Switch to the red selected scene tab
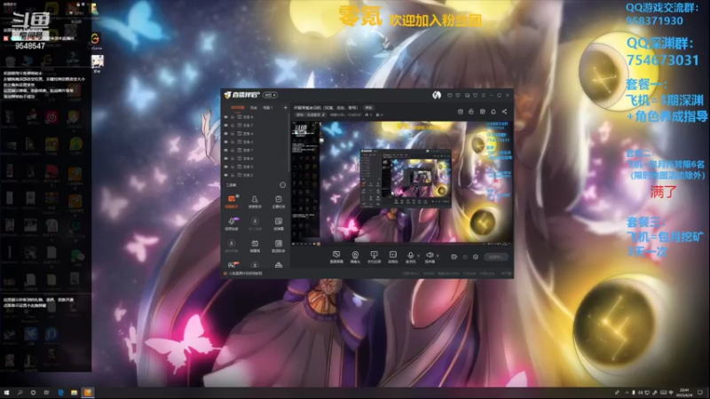The height and width of the screenshot is (399, 710). click(x=237, y=107)
